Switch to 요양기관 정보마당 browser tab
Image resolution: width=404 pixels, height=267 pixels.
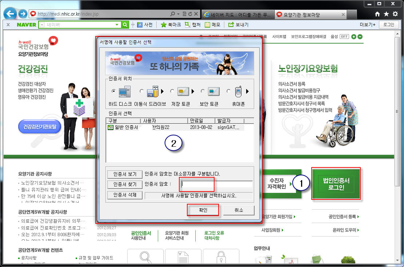[311, 15]
